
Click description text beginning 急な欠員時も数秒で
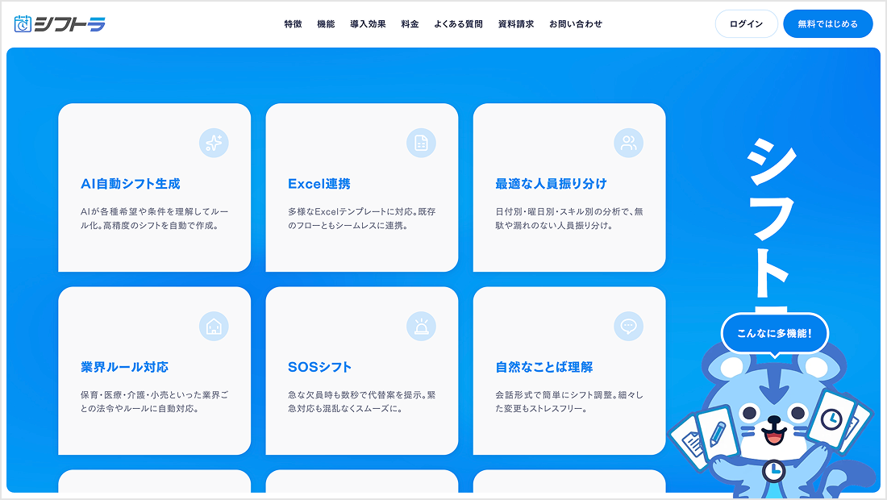pyautogui.click(x=362, y=402)
